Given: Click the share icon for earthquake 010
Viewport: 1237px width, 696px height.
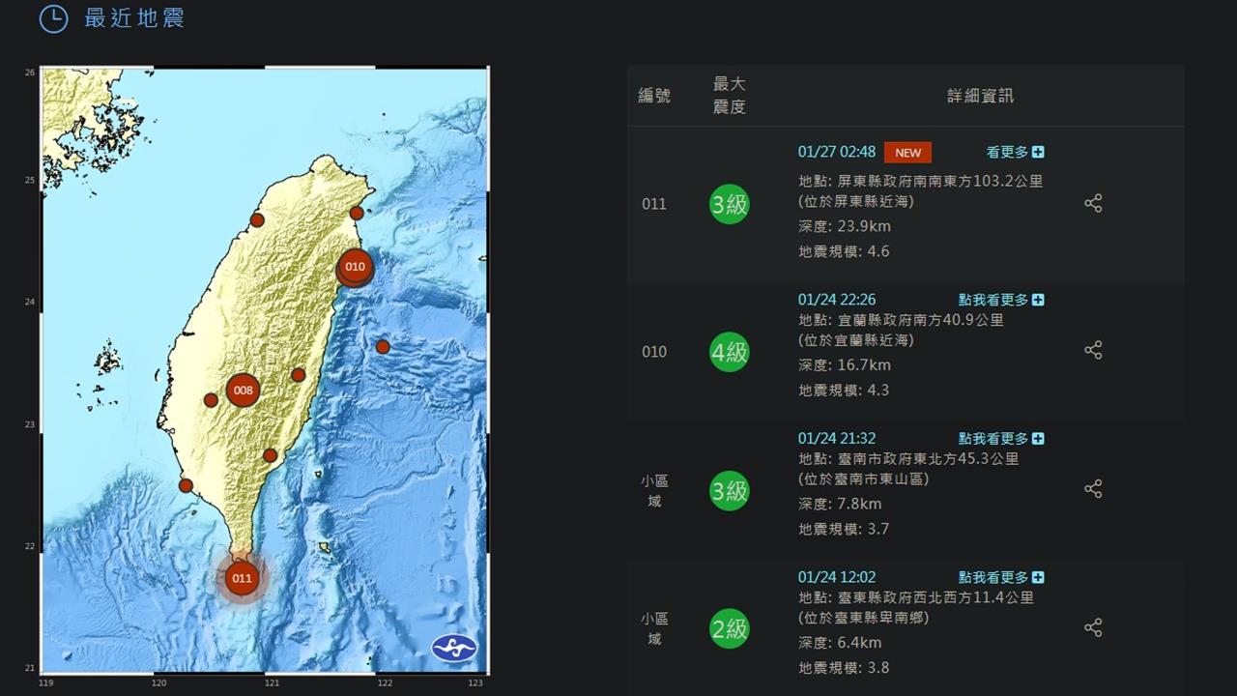Looking at the screenshot, I should tap(1094, 350).
